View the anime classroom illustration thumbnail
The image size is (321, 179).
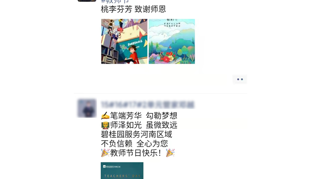124,41
